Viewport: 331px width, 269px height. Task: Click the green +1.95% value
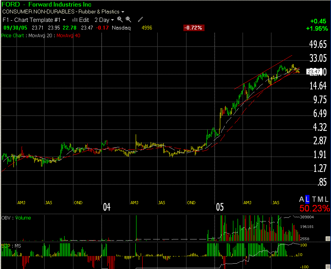coord(317,28)
